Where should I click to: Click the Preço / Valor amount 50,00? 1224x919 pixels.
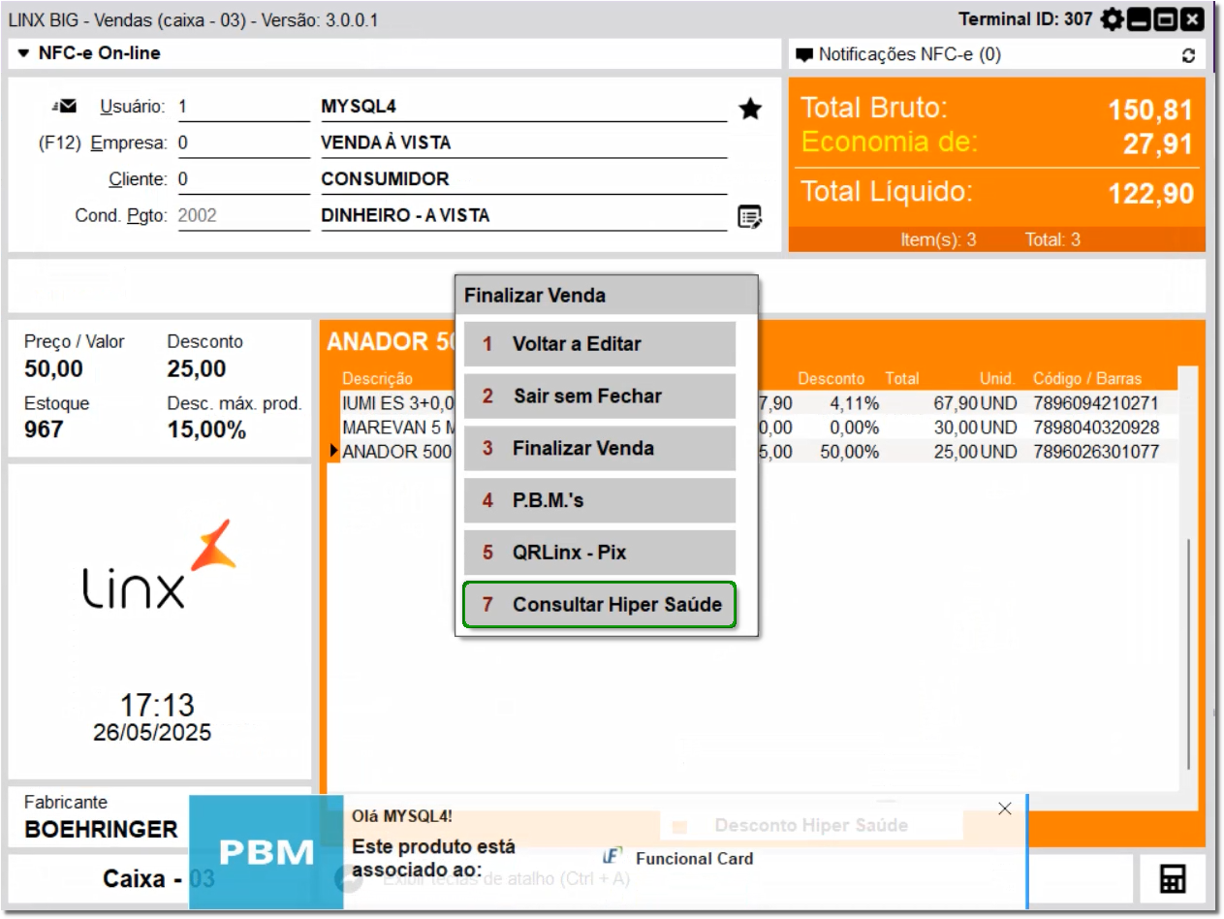(53, 368)
